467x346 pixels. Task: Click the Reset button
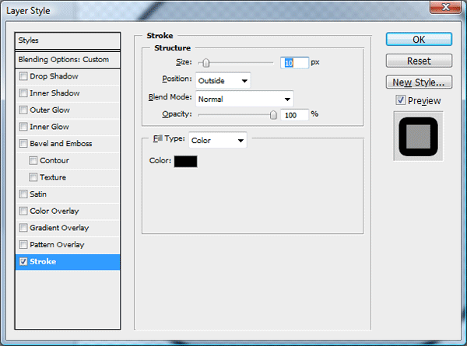419,61
